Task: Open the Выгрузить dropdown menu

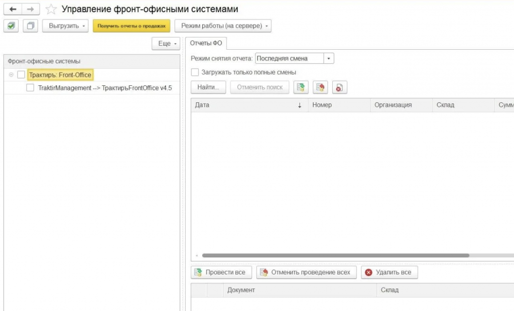Action: click(x=65, y=26)
